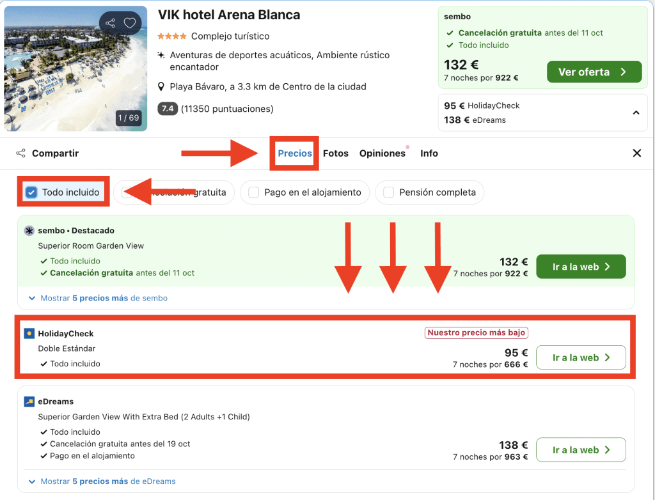Click the green Ver oferta button
655x500 pixels.
[x=594, y=72]
